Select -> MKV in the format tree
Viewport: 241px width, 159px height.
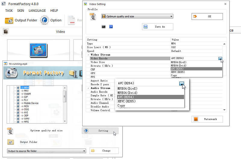point(25,91)
